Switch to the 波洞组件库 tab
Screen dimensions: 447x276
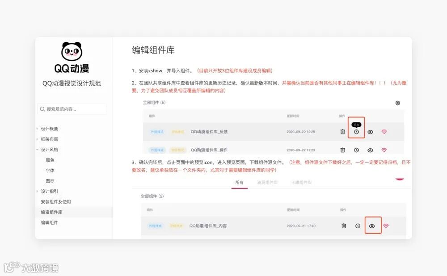point(267,182)
